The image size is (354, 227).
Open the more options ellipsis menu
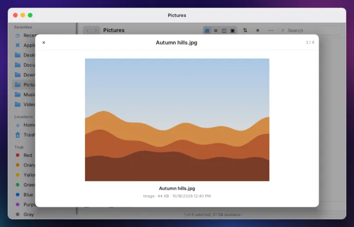click(x=270, y=30)
